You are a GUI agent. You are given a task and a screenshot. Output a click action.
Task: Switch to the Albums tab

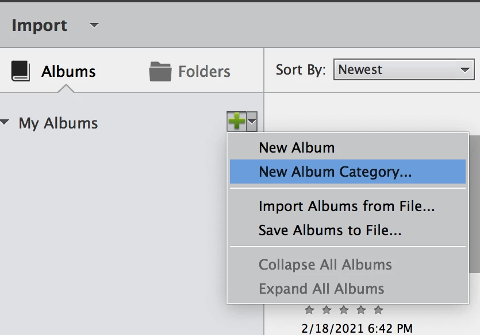53,72
